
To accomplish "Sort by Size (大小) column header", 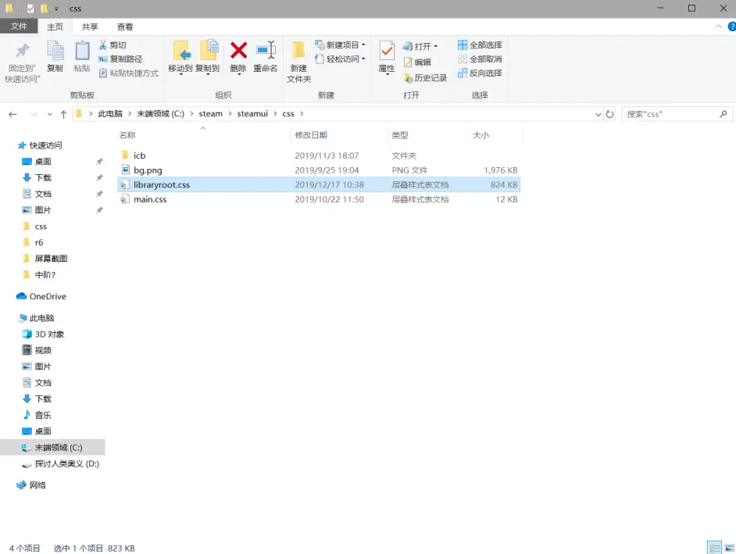I will pyautogui.click(x=481, y=135).
